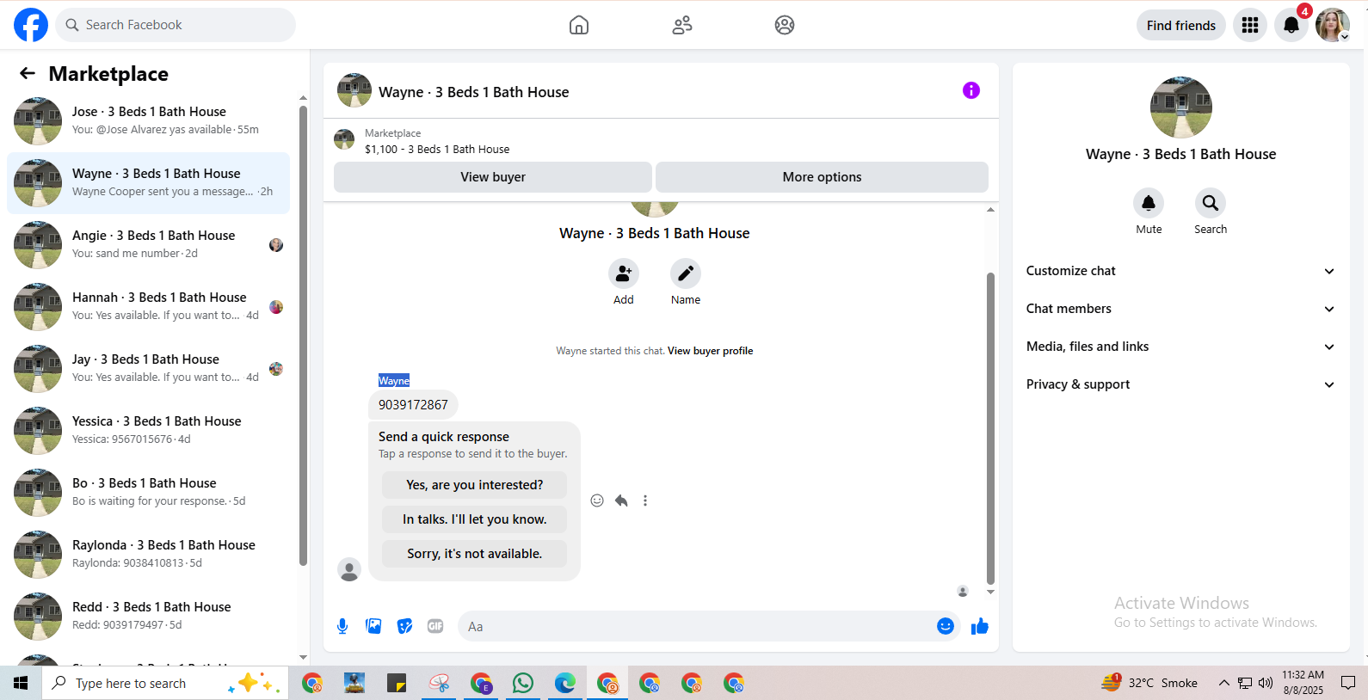1368x700 pixels.
Task: Click the View buyer button
Action: (x=493, y=177)
